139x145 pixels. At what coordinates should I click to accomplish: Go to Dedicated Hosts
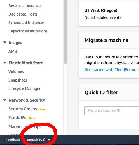tap(23, 14)
